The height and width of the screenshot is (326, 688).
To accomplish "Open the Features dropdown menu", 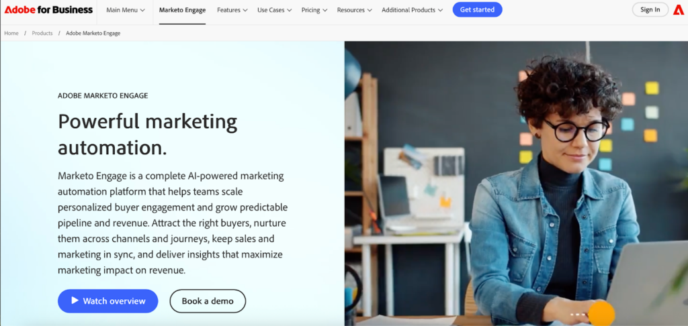I will [x=232, y=9].
